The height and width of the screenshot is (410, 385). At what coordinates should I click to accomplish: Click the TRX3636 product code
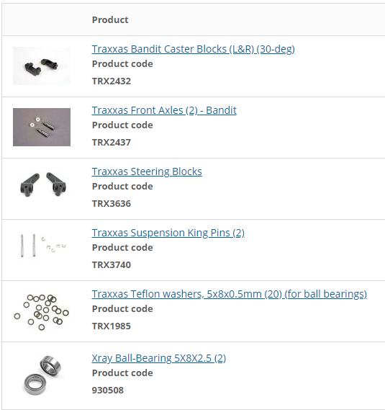pos(112,203)
